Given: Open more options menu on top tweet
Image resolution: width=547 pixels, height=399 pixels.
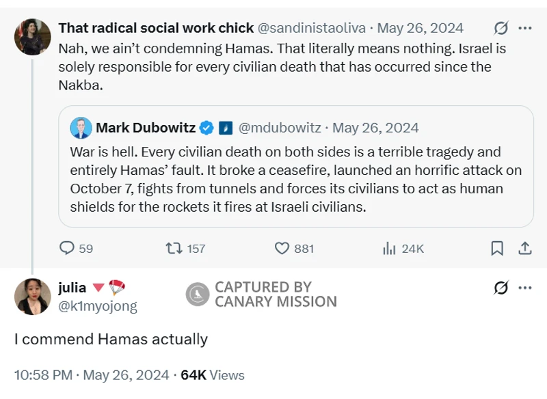Looking at the screenshot, I should pos(525,28).
